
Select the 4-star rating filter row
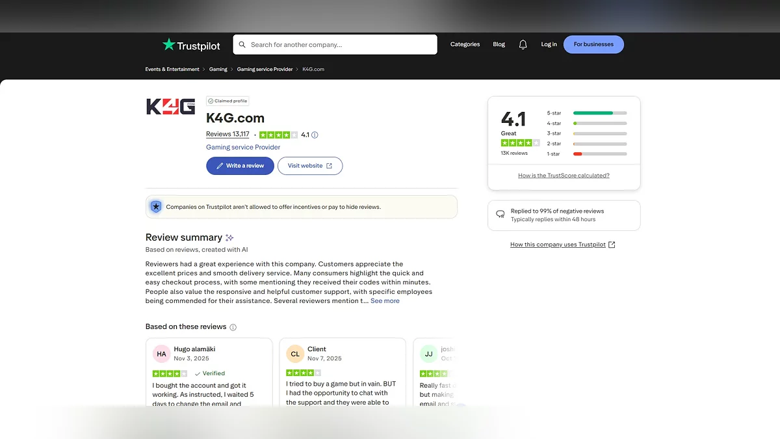pyautogui.click(x=587, y=123)
